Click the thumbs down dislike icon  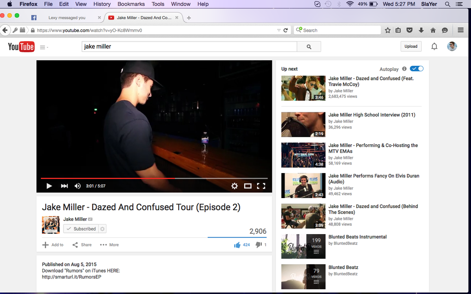pyautogui.click(x=259, y=245)
